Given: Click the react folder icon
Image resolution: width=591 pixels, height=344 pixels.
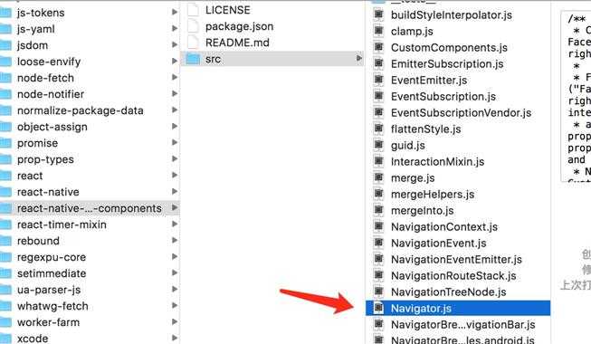Looking at the screenshot, I should pos(5,176).
